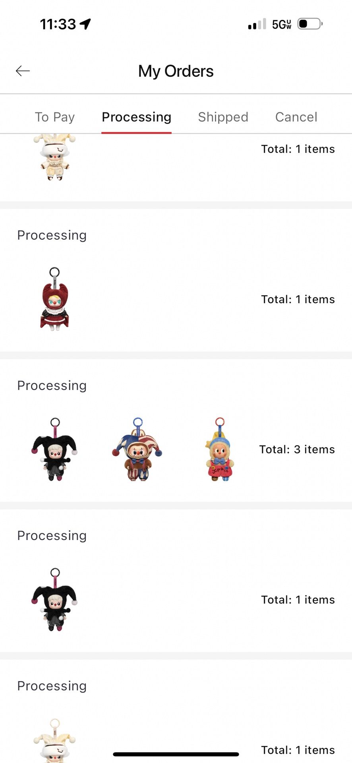Viewport: 352px width, 763px height.
Task: Open the Shipped tab
Action: coord(223,117)
